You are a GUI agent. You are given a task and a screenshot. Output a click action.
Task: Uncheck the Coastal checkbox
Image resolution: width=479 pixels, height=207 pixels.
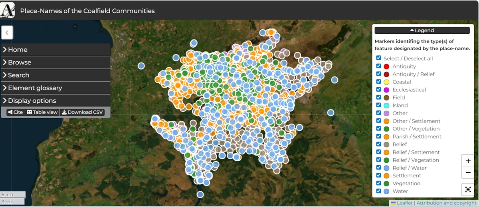pos(378,82)
